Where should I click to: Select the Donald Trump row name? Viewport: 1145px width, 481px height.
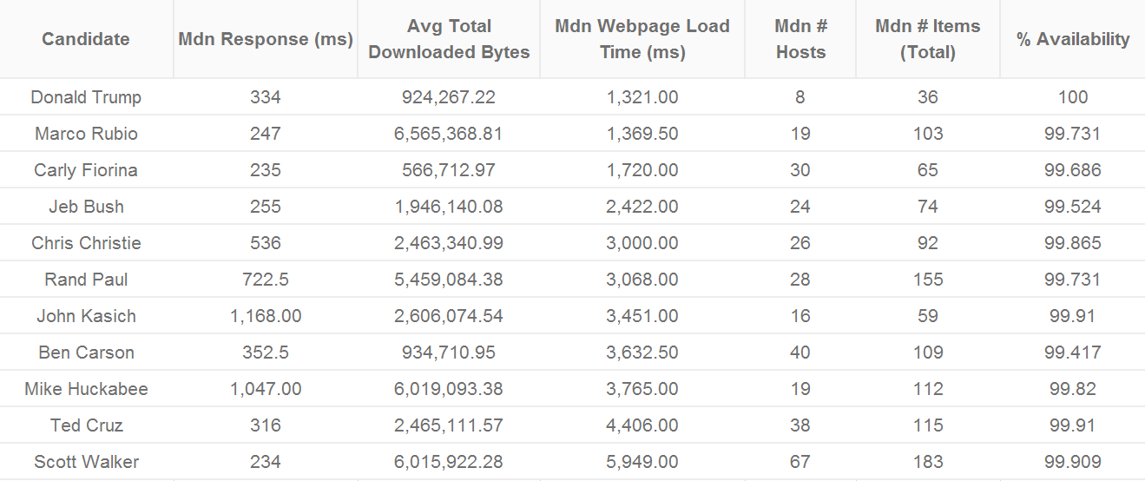coord(86,97)
